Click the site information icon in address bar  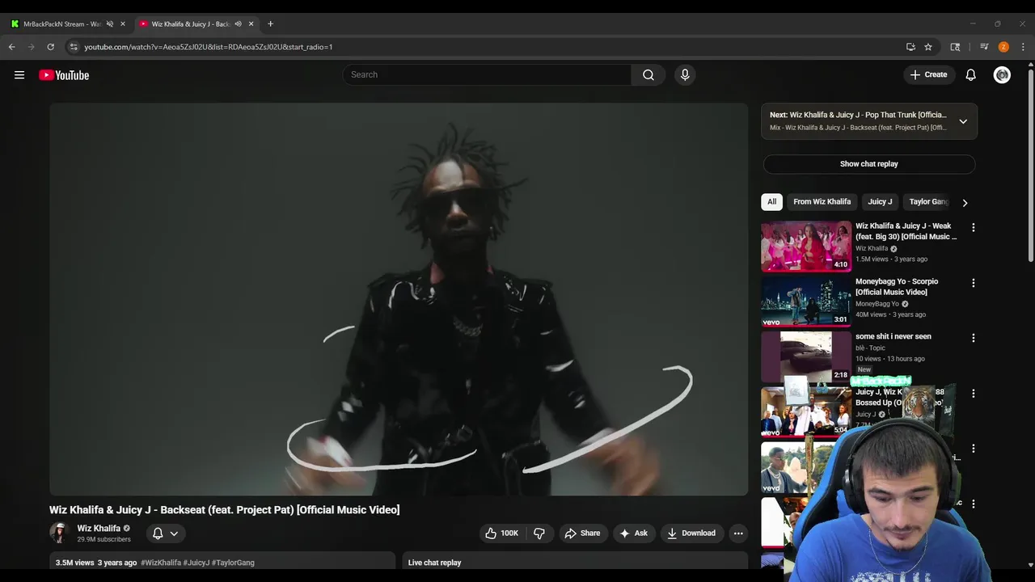tap(74, 47)
